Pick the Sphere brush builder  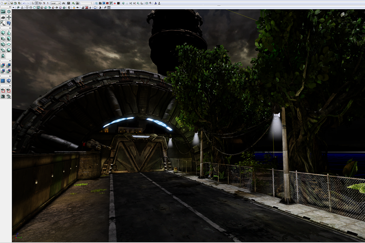pos(9,50)
